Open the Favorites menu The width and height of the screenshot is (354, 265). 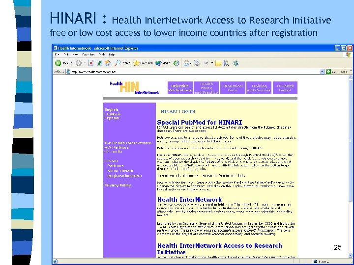(x=88, y=54)
